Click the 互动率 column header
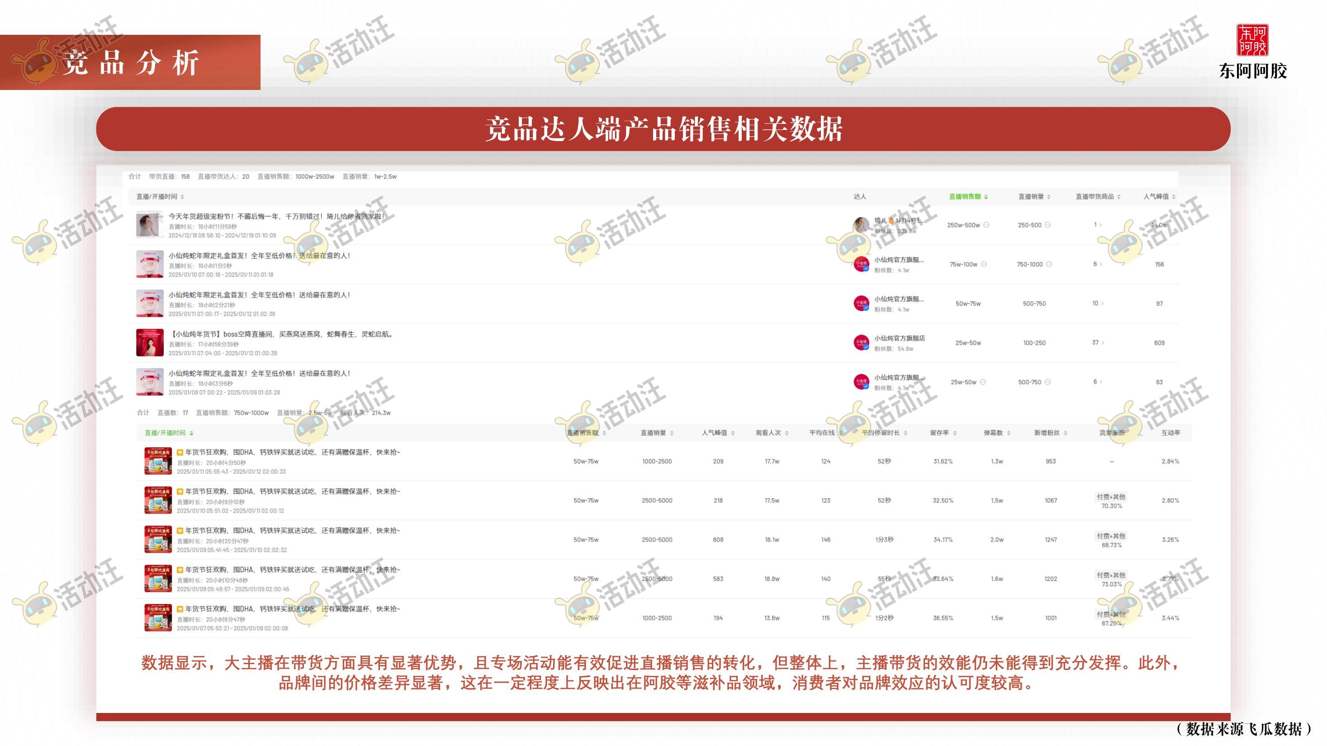 [x=1171, y=433]
